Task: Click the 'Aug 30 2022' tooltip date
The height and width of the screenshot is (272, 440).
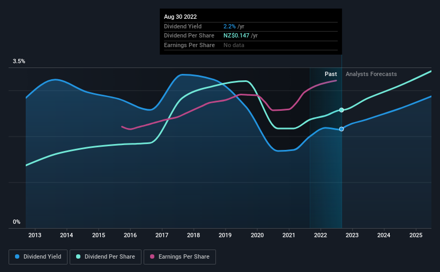Action: point(180,17)
